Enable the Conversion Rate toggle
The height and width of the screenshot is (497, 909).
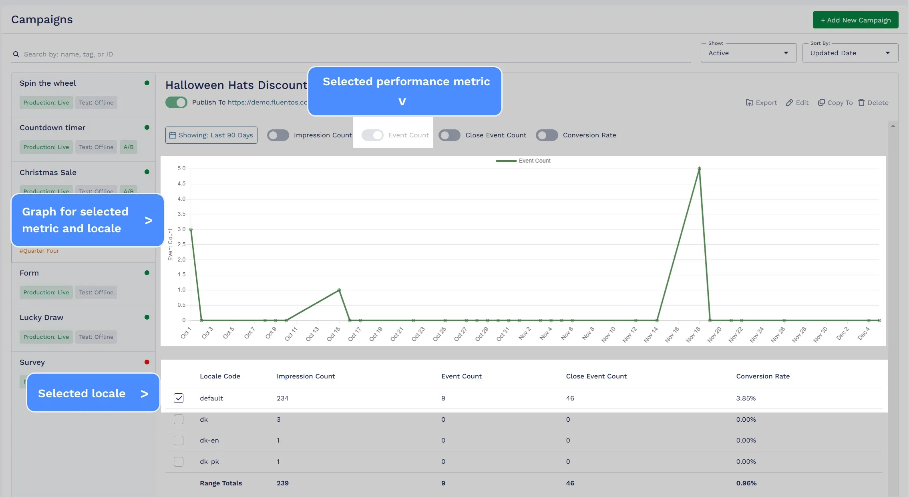(x=547, y=135)
